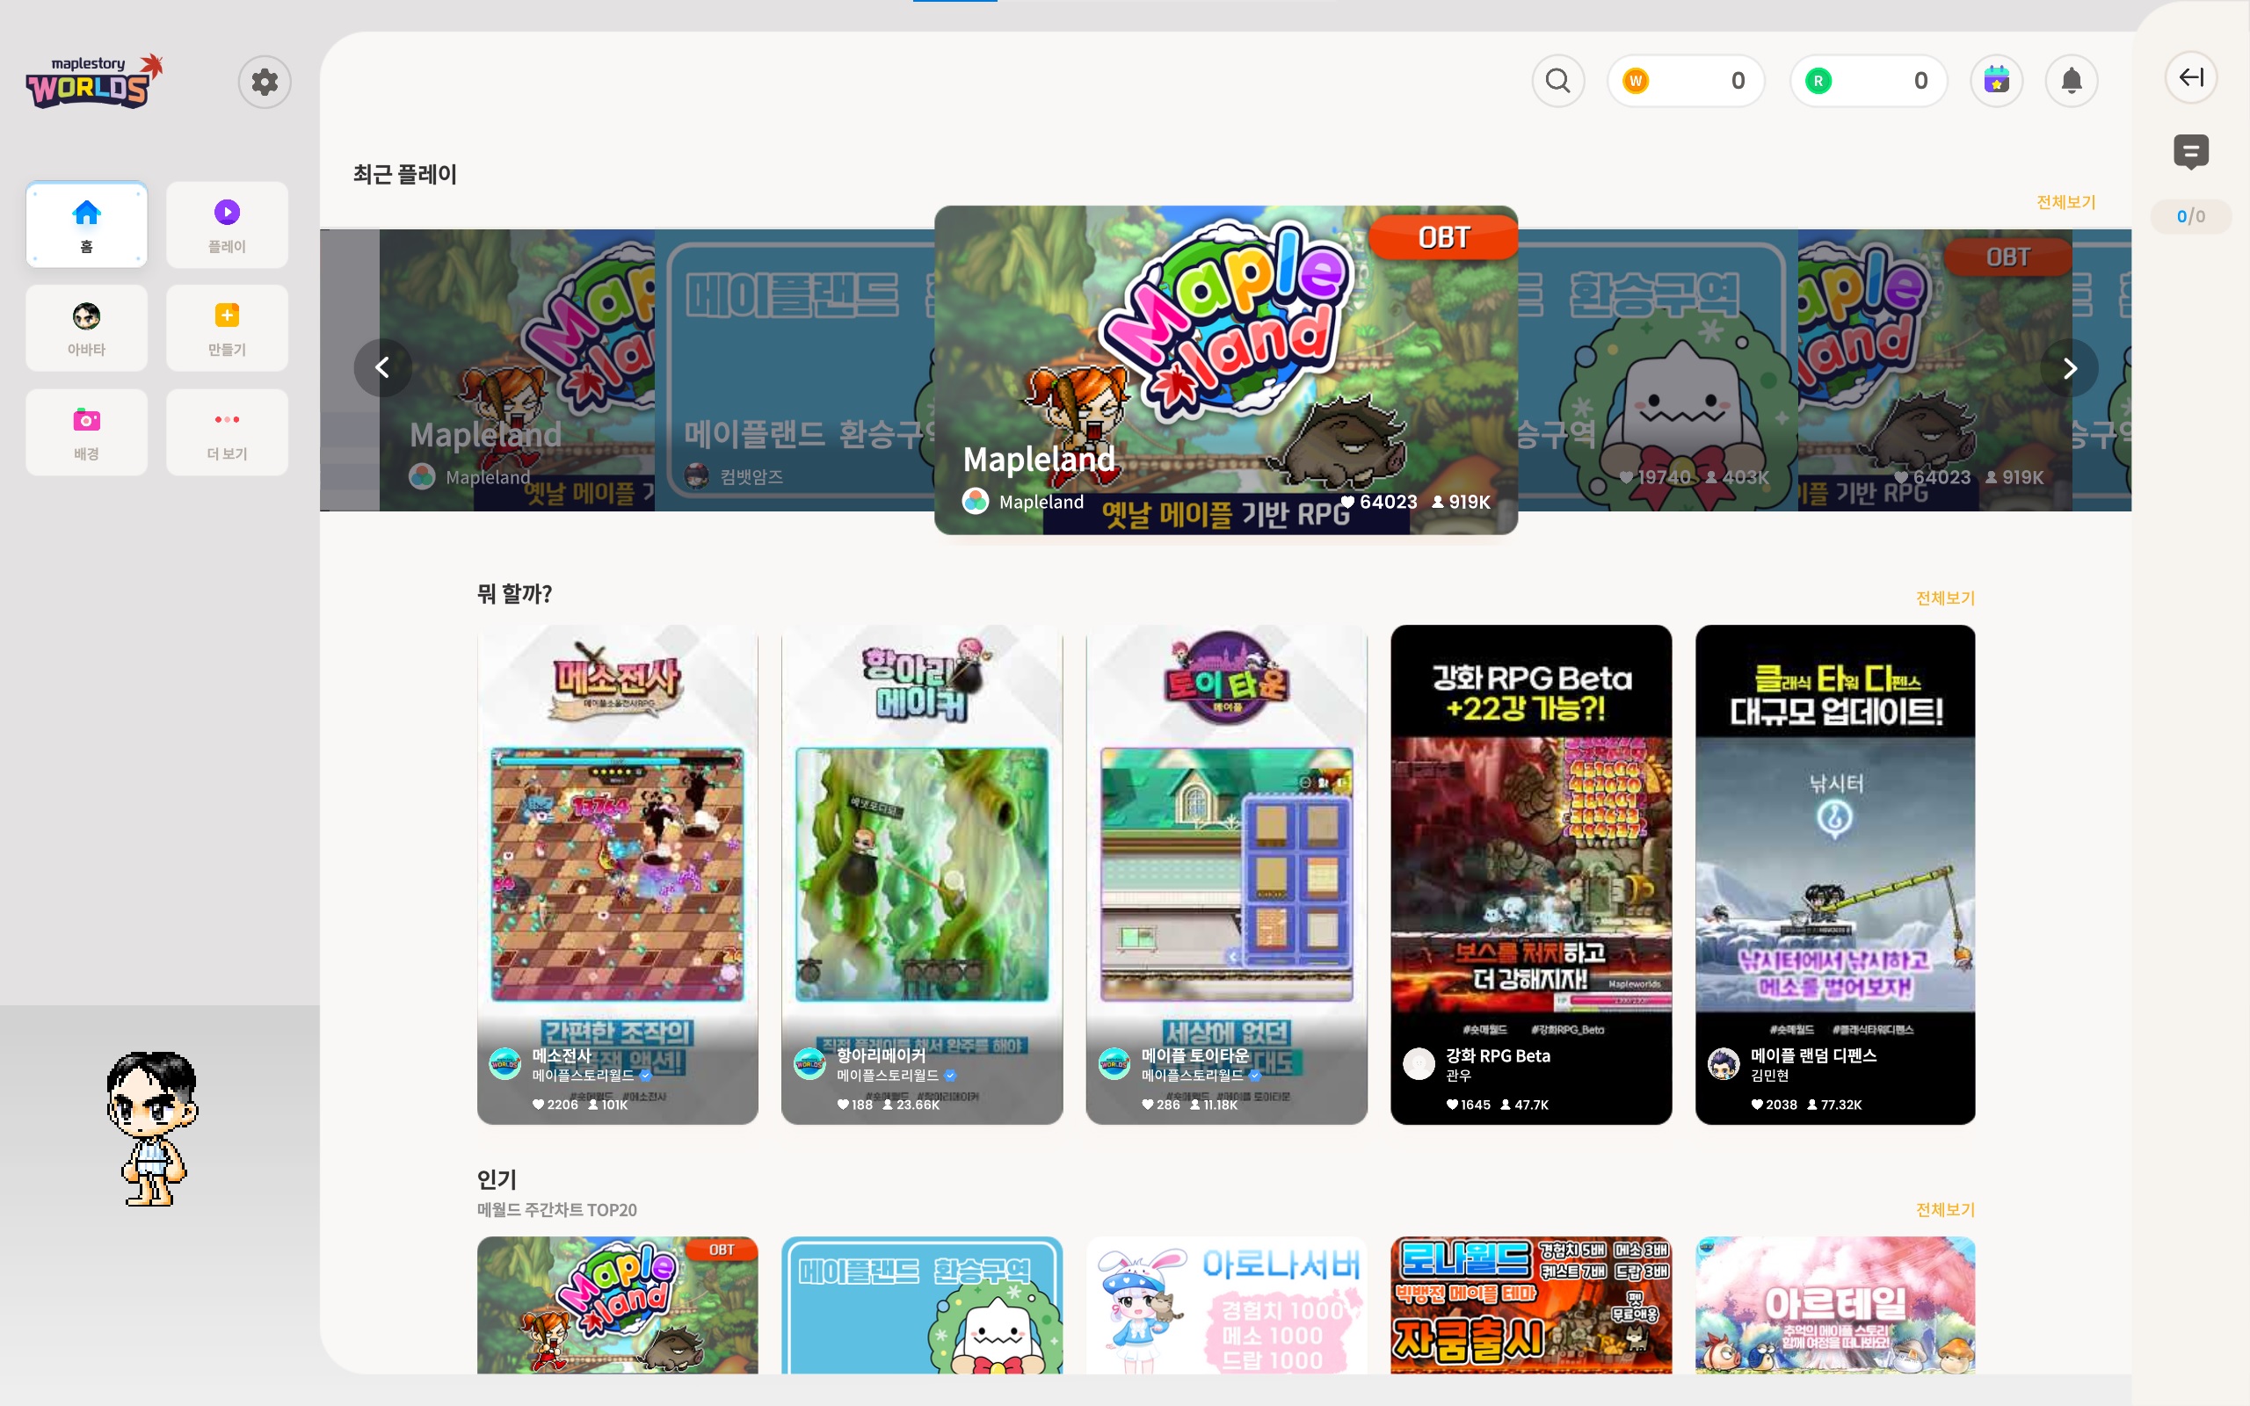Screen dimensions: 2250x1406
Task: Click the 컴뱃암즈 creator avatar icon
Action: (x=697, y=476)
